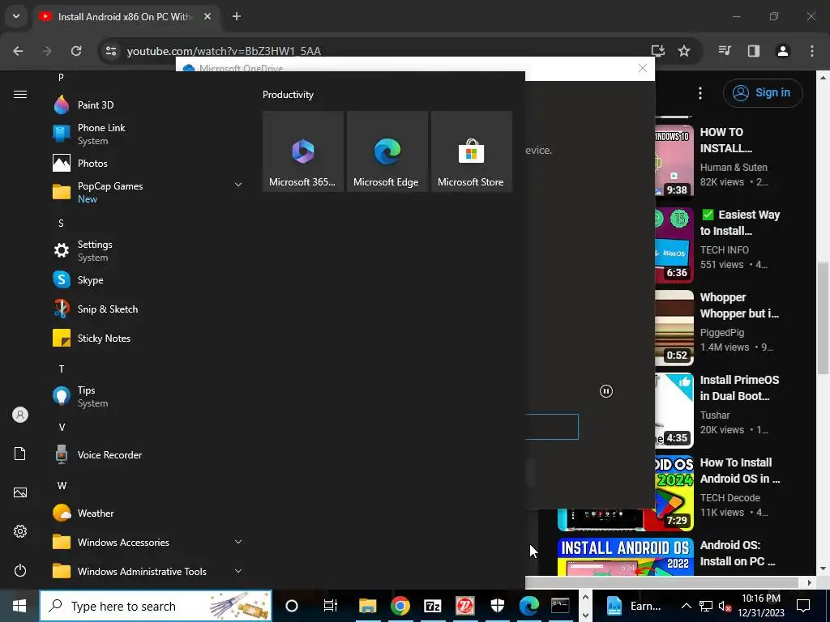Open Windows Security shield on taskbar
This screenshot has height=622, width=830.
(x=497, y=606)
